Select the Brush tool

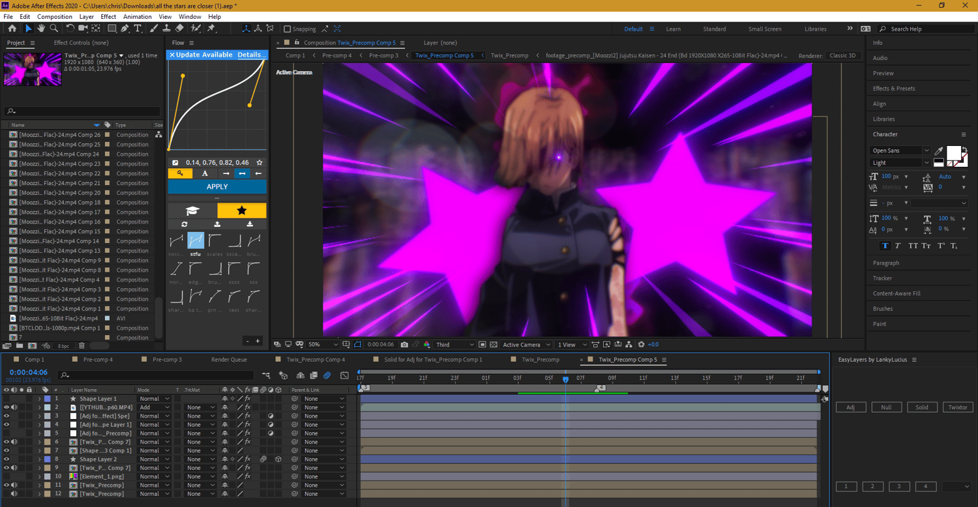(x=155, y=29)
